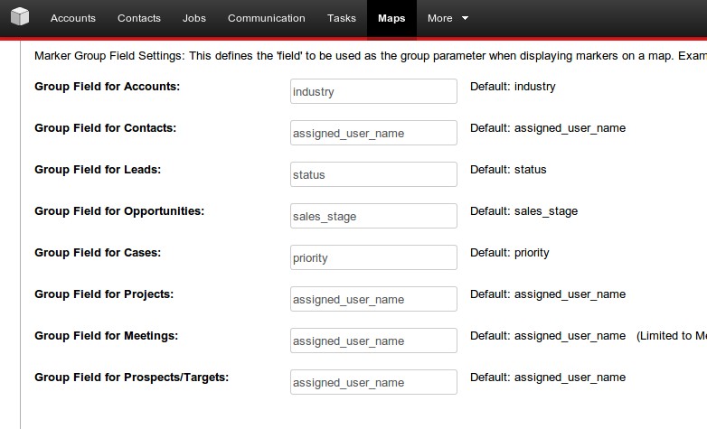Click the Prospects/Targets group field input
The image size is (707, 429).
pyautogui.click(x=373, y=382)
